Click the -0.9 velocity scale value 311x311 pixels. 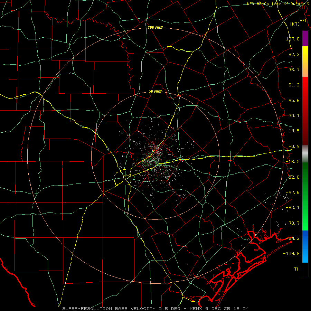tap(294, 147)
